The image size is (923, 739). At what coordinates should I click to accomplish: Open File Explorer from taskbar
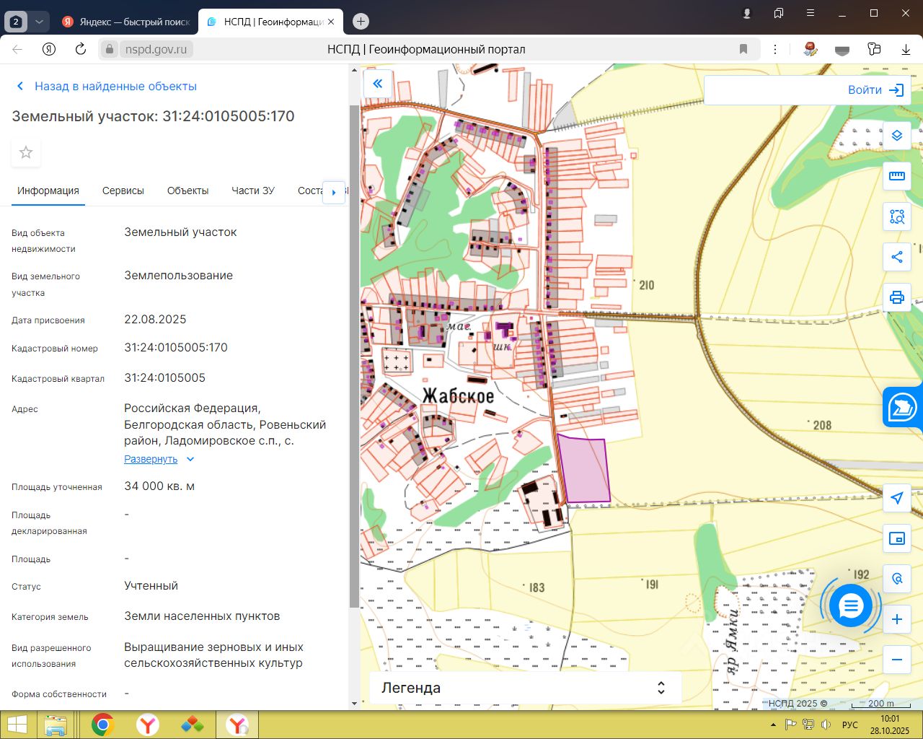pyautogui.click(x=56, y=725)
